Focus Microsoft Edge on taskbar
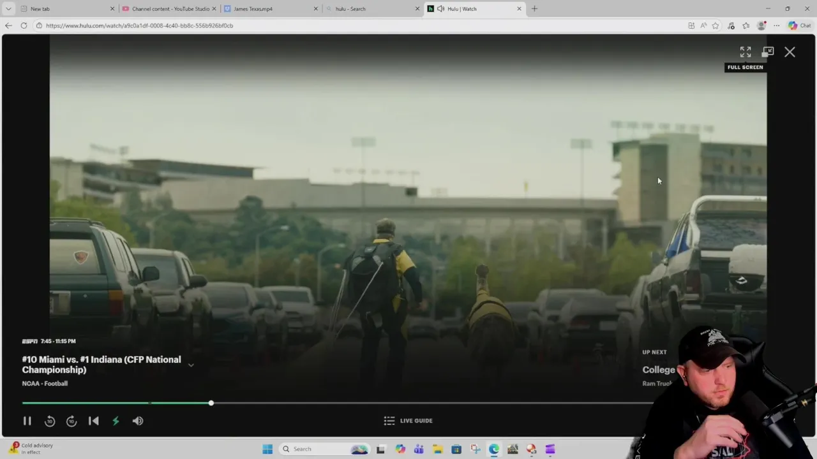 click(494, 449)
